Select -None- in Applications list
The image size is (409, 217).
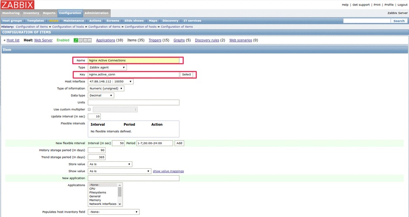(x=103, y=185)
